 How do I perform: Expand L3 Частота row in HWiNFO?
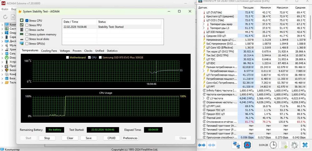(x=203, y=98)
